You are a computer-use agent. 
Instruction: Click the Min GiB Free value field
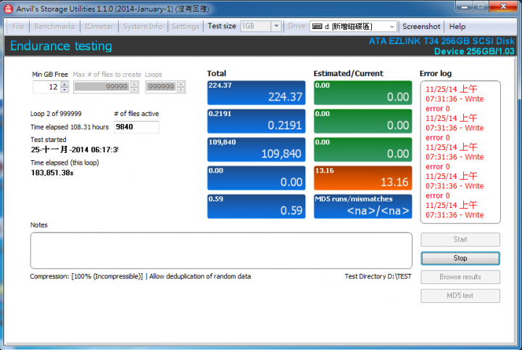(46, 87)
